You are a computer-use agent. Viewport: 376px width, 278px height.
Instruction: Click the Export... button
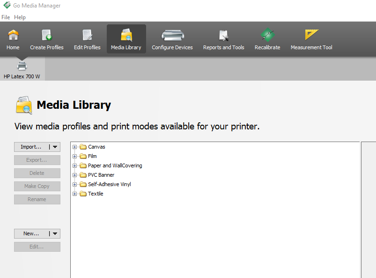pyautogui.click(x=37, y=160)
